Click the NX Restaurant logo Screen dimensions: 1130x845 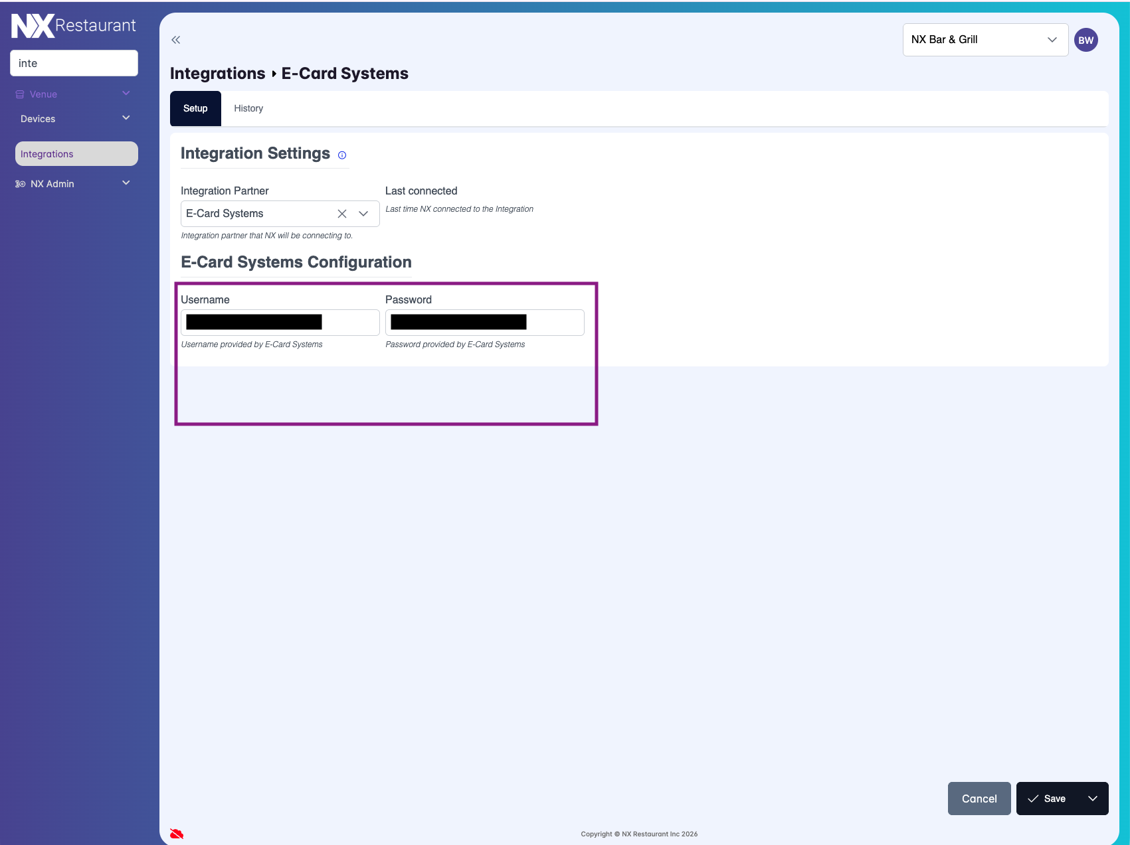click(73, 26)
